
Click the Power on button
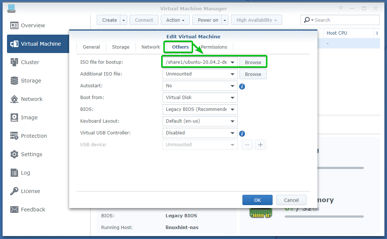tap(207, 20)
